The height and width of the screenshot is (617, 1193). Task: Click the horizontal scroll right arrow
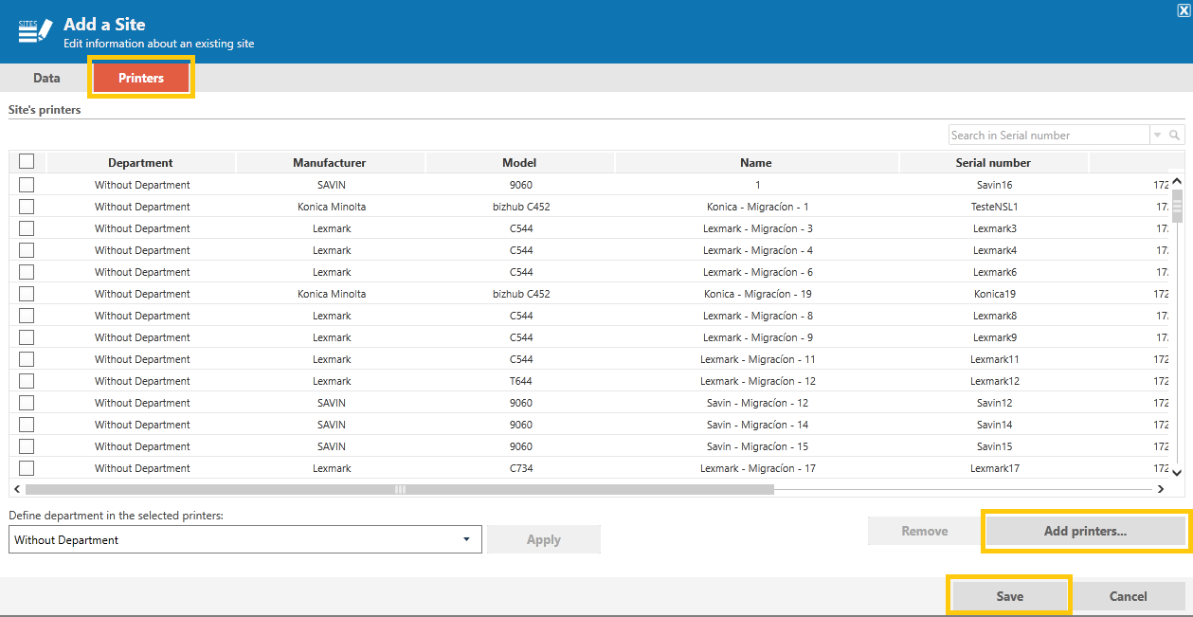pos(1161,489)
